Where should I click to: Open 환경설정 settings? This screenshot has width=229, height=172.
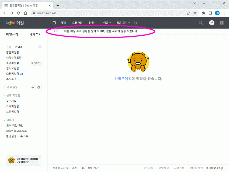[x=11, y=136]
